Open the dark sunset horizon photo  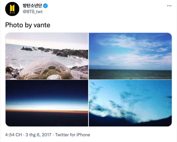coord(47,103)
